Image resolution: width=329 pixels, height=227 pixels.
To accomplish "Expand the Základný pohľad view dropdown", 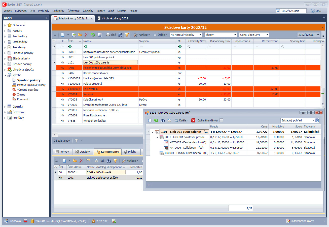I will click(313, 120).
